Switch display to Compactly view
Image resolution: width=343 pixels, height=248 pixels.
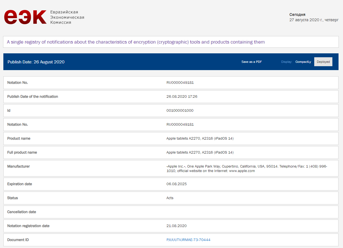click(303, 62)
